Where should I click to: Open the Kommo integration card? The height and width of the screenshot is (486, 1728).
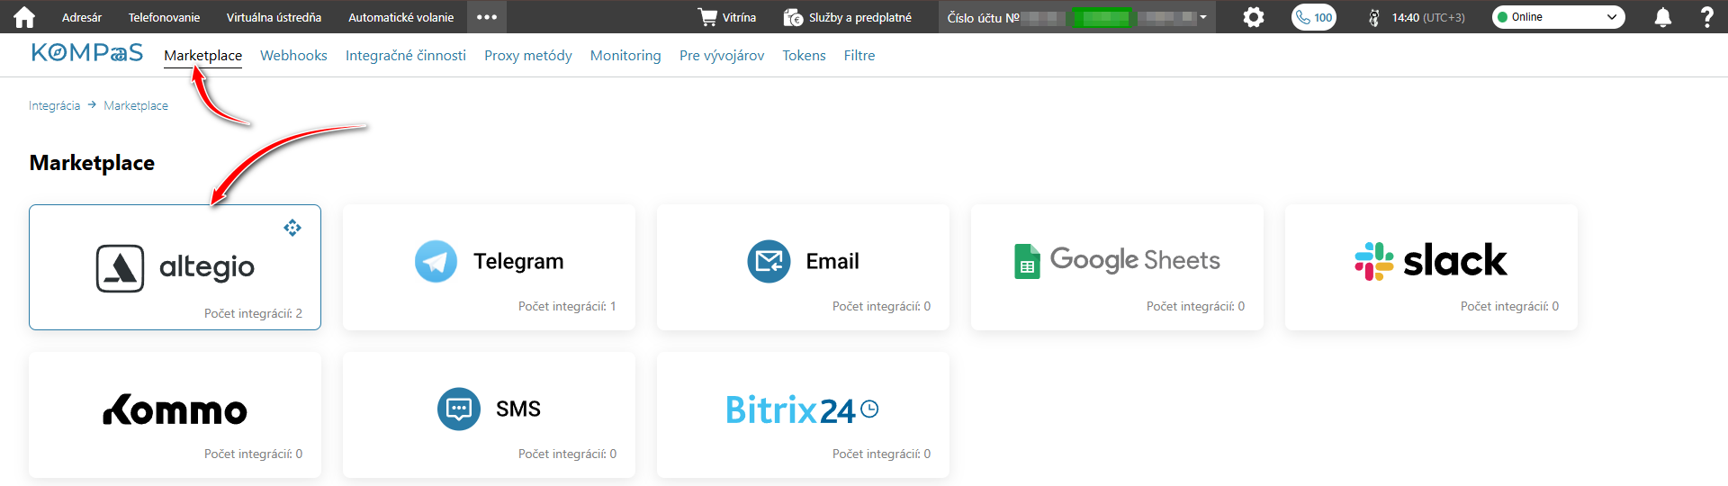[175, 414]
